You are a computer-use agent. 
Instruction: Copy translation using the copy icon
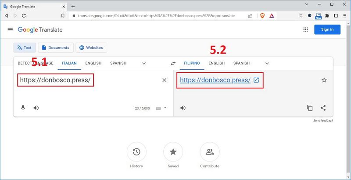coord(310,108)
